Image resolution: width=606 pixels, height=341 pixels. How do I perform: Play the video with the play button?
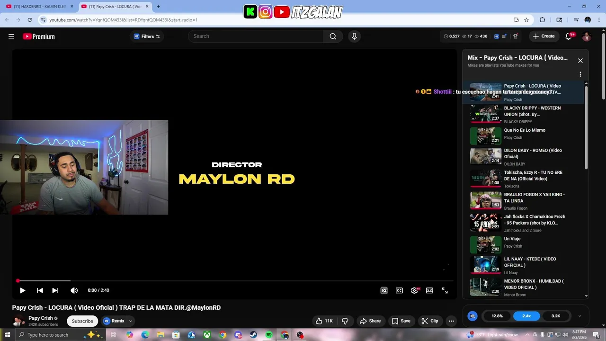22,290
